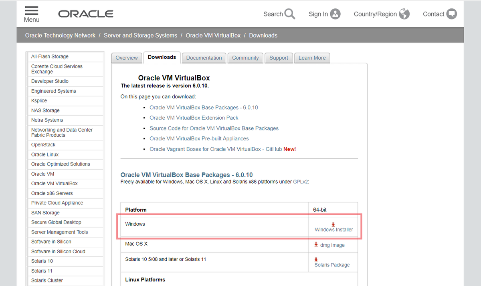Click the Windows platform row label
The image size is (481, 286).
point(135,224)
